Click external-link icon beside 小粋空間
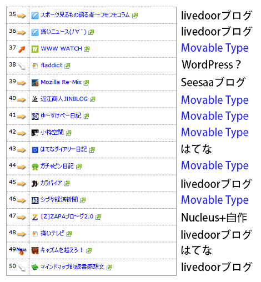The height and width of the screenshot is (282, 261). [69, 133]
